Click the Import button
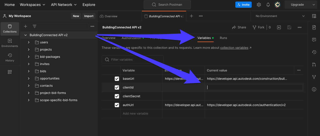The width and height of the screenshot is (320, 136). point(89,16)
